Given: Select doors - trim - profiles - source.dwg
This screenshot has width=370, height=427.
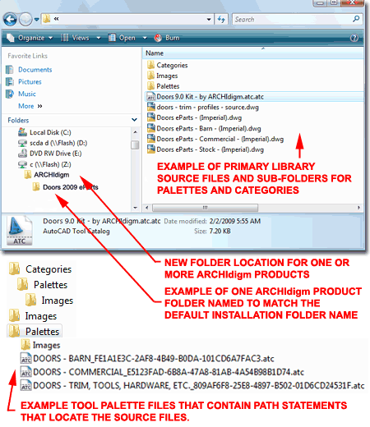Looking at the screenshot, I should coord(207,107).
